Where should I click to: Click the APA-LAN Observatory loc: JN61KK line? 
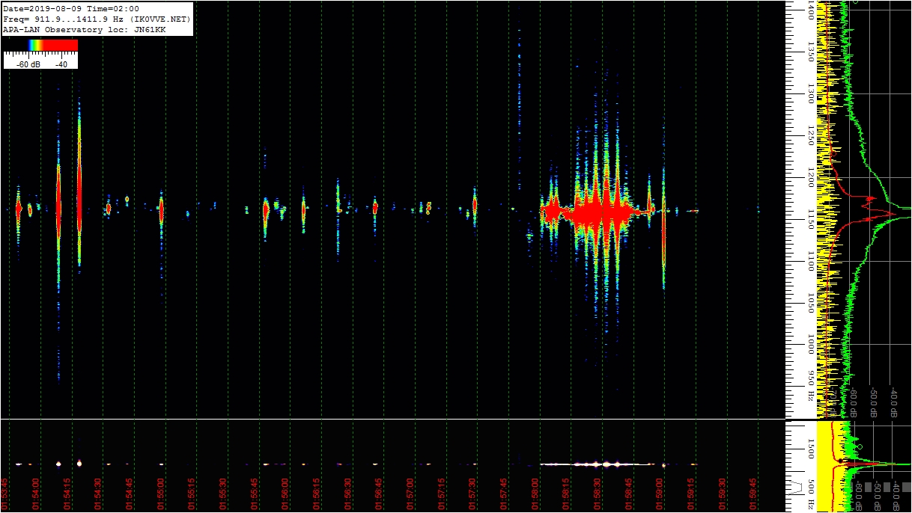[85, 29]
